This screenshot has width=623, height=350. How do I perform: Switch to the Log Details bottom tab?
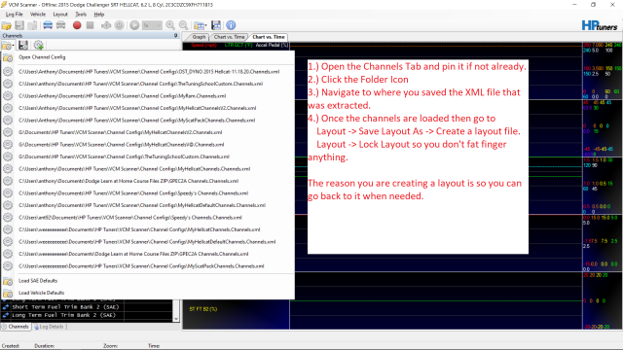[49, 327]
